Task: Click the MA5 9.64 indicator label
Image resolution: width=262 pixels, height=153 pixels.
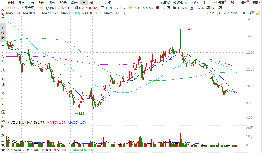Action: (14, 13)
